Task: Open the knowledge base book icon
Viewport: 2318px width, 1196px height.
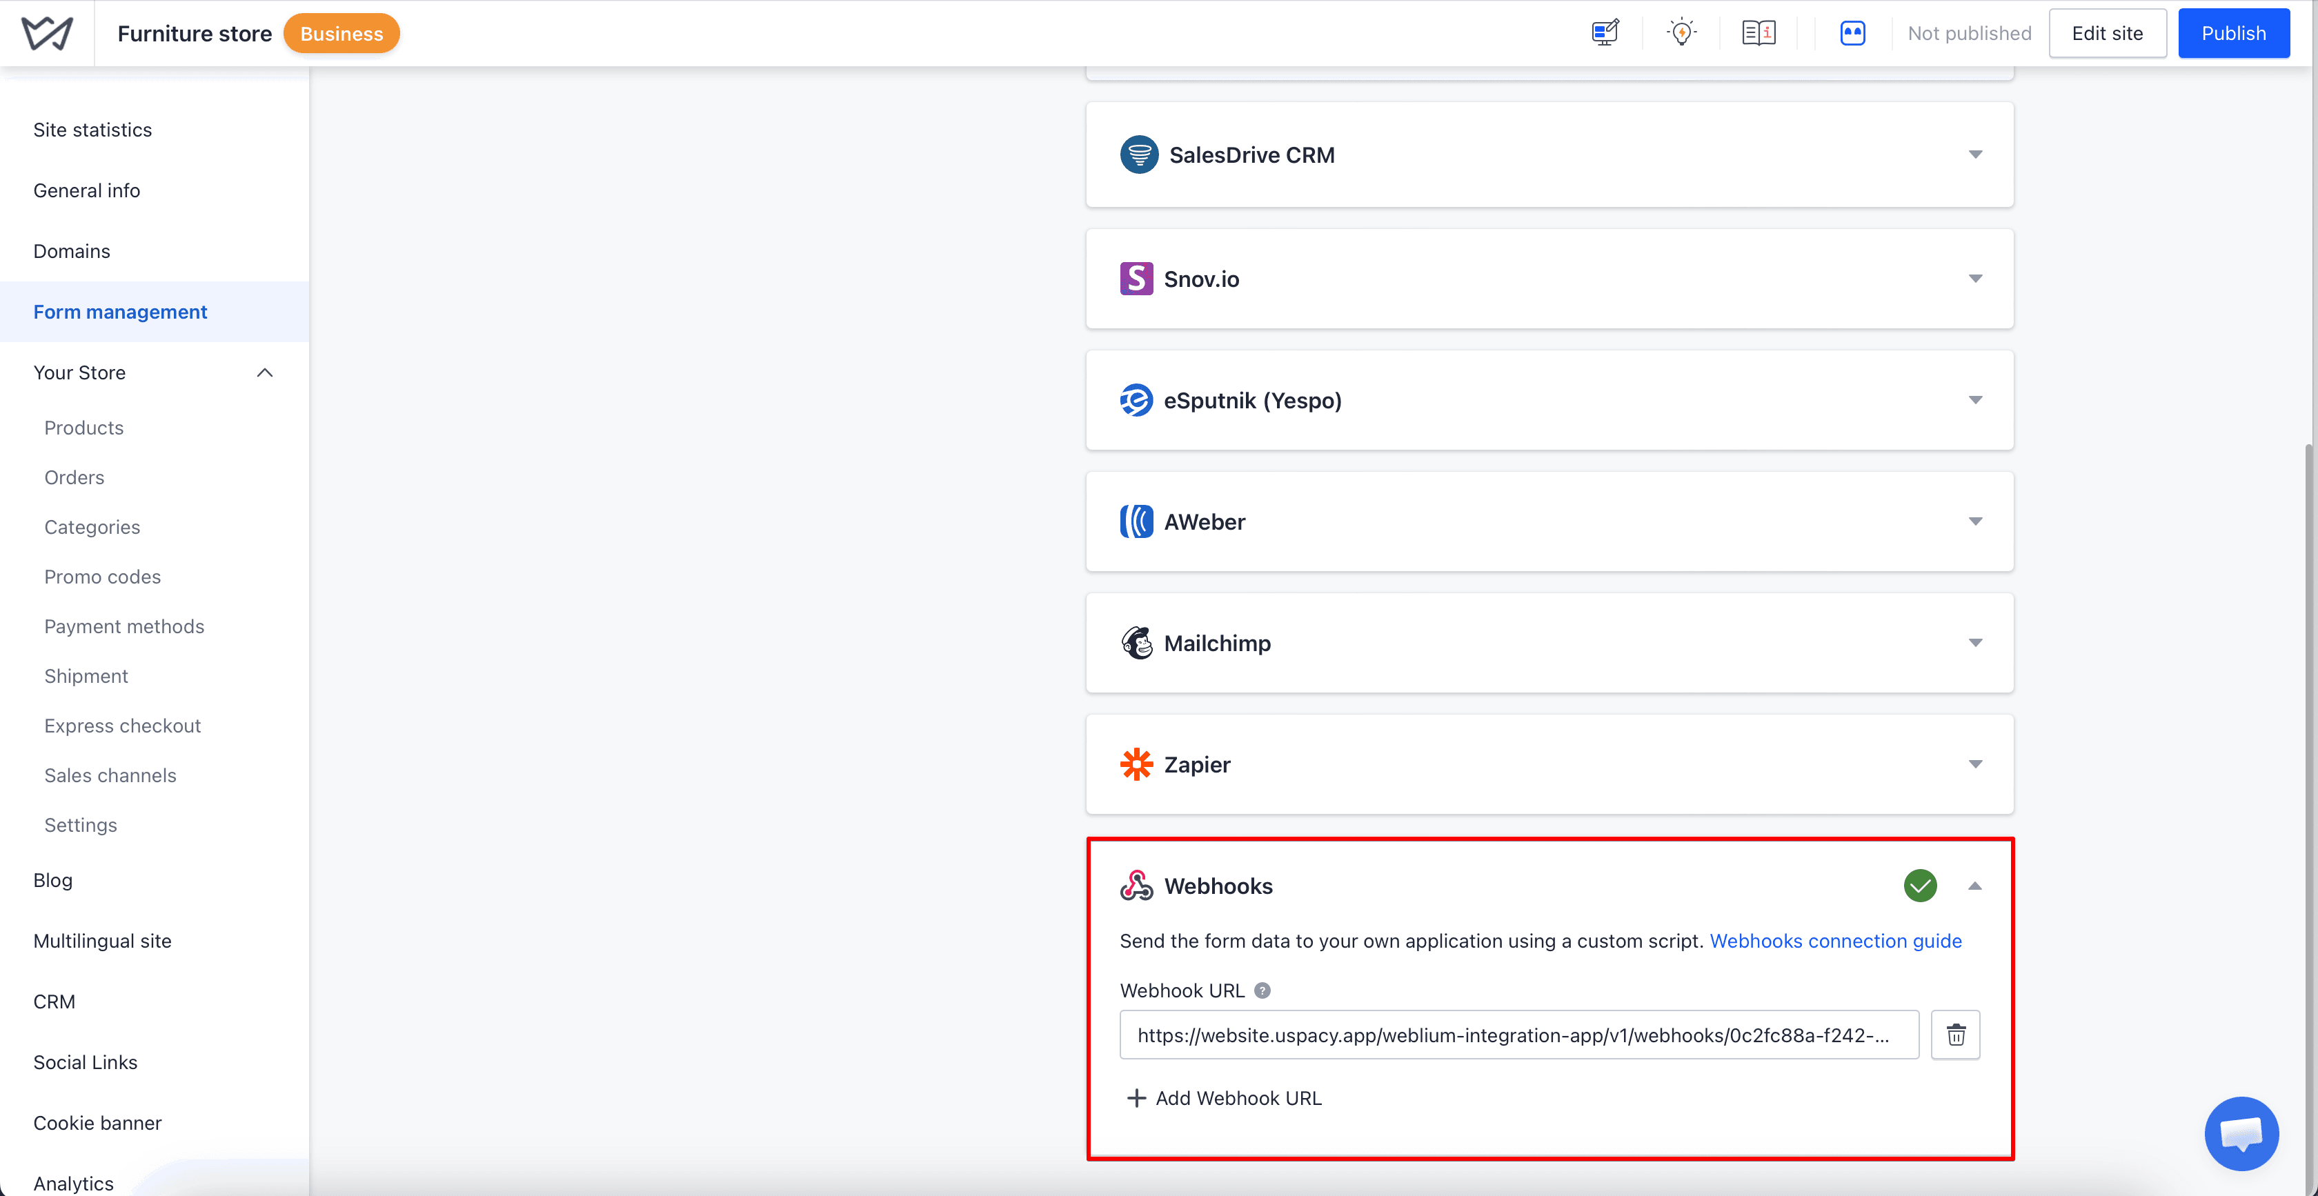Action: [x=1759, y=33]
